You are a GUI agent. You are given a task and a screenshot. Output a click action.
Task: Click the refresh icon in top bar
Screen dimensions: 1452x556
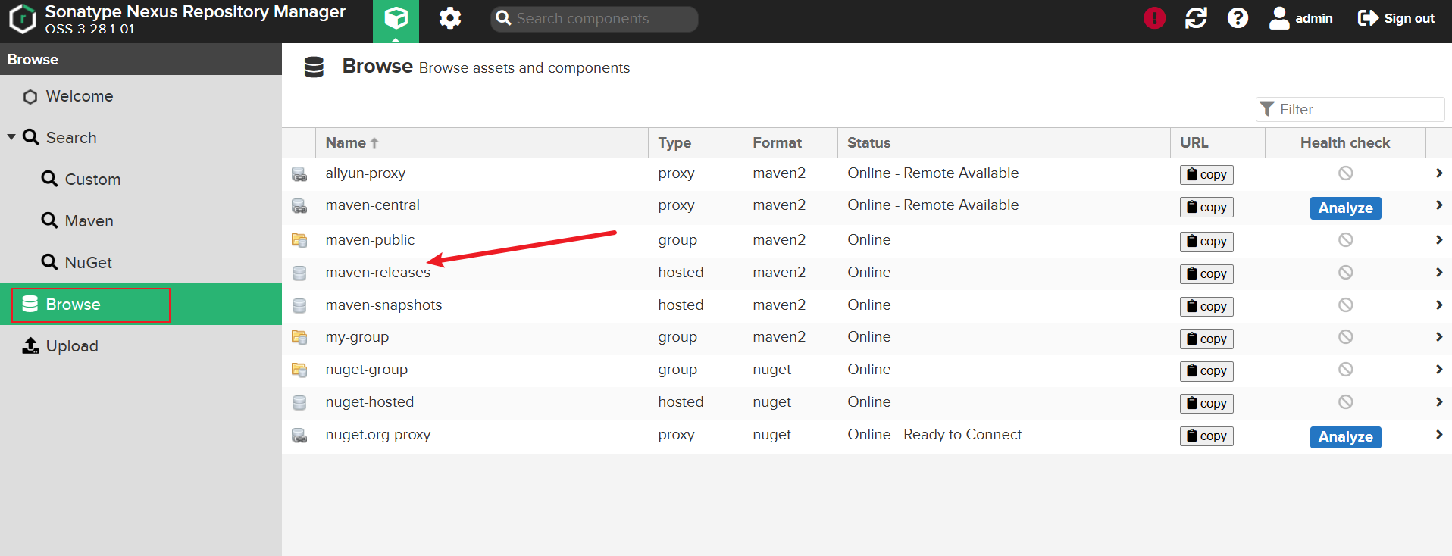click(x=1196, y=18)
